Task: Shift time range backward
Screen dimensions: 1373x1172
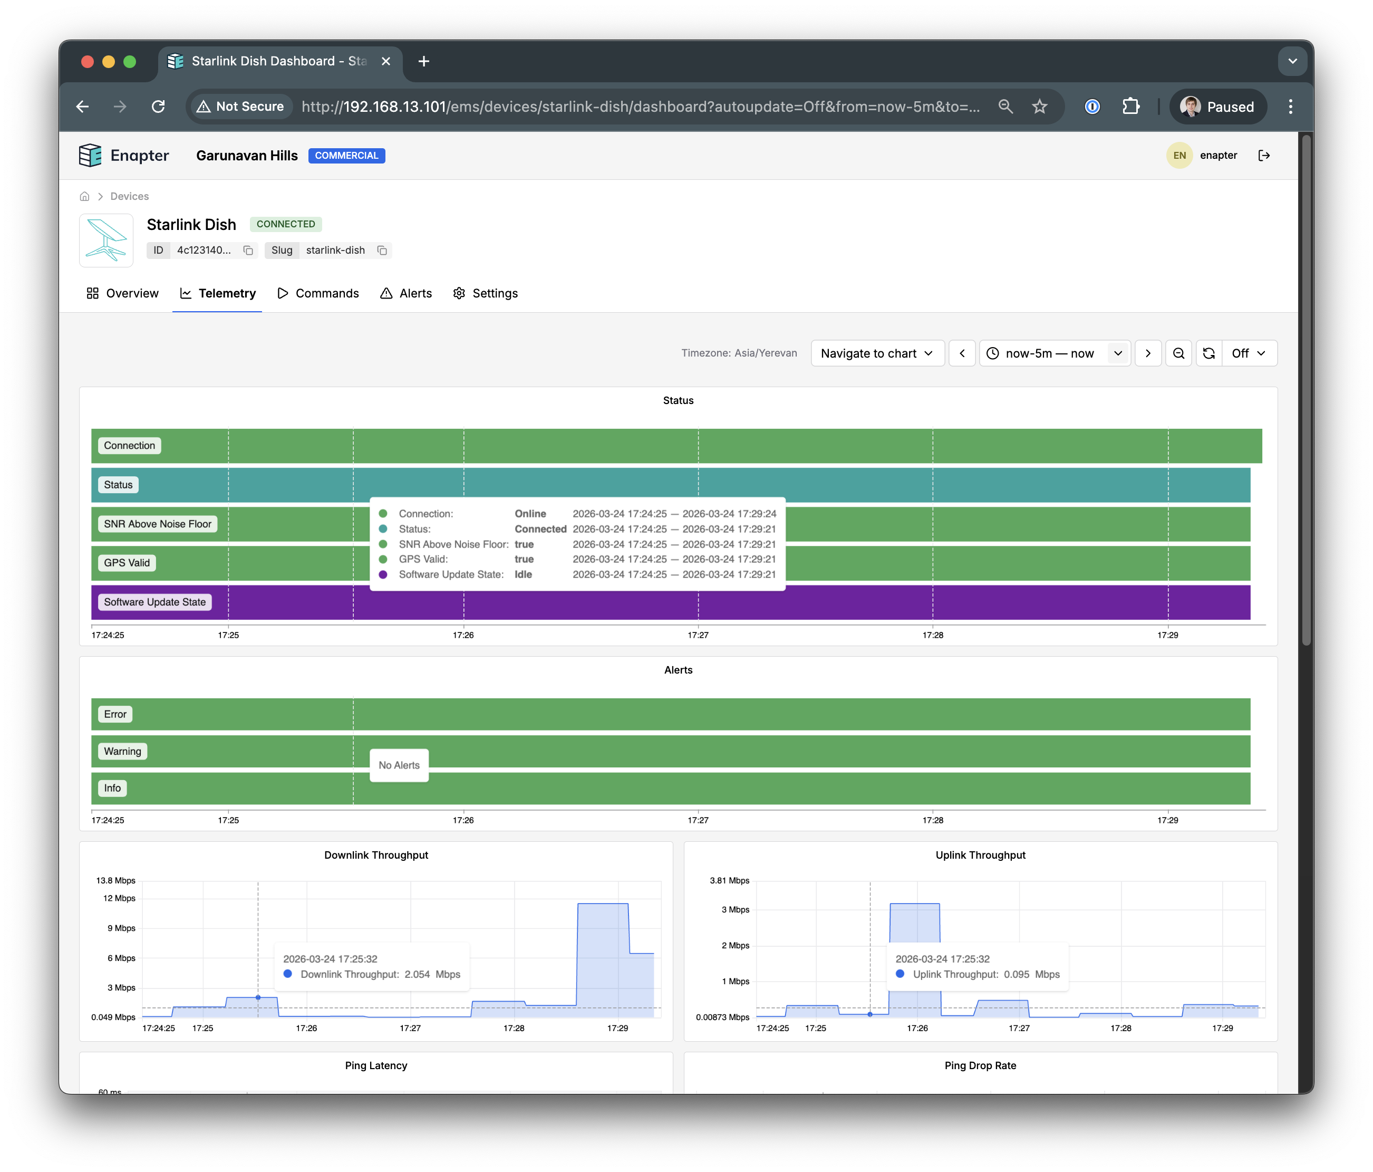Action: [x=962, y=353]
